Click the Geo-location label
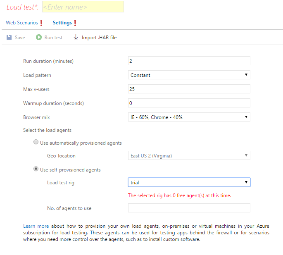283x255 pixels. point(62,156)
